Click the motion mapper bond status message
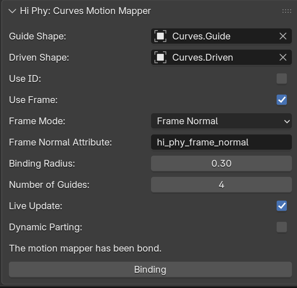The image size is (297, 288). coord(85,248)
